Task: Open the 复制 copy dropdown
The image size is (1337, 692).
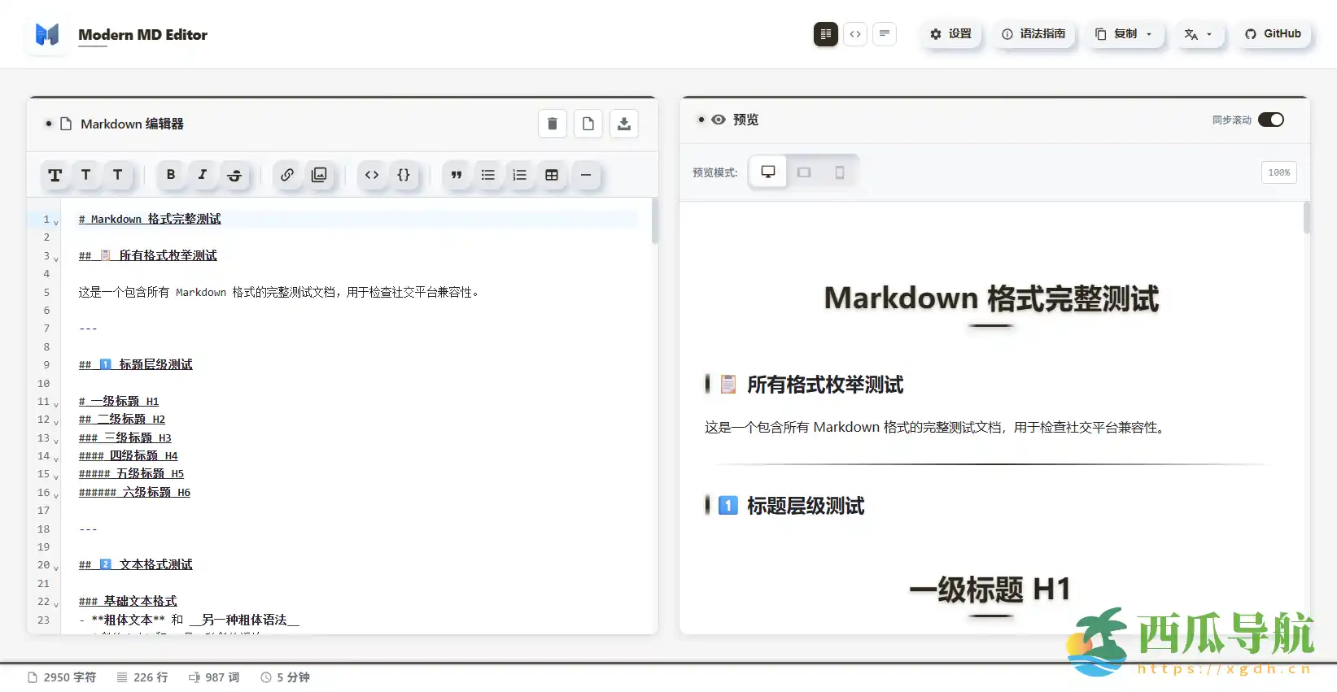Action: coord(1124,34)
